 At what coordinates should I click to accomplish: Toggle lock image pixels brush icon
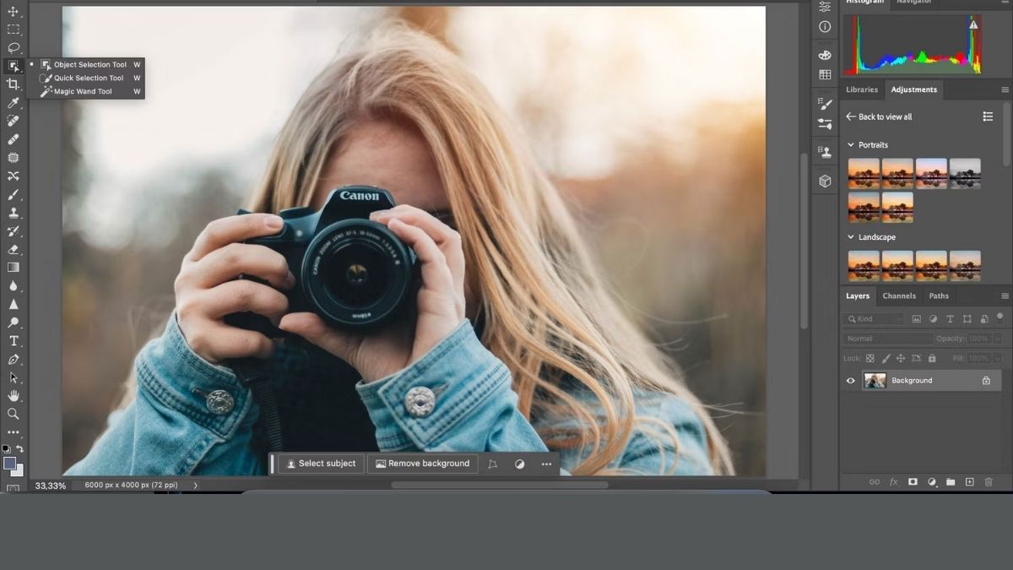pos(885,358)
